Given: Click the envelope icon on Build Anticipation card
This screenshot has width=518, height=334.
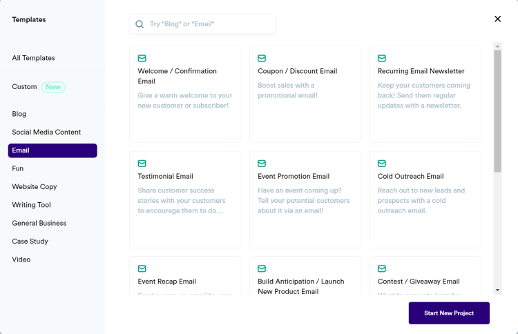Looking at the screenshot, I should coord(262,268).
